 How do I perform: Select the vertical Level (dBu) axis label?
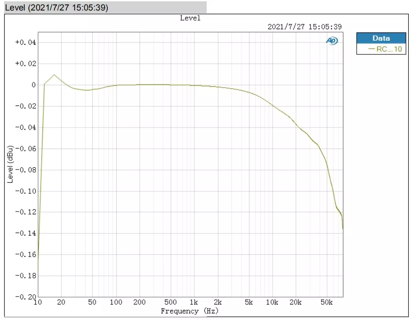(10, 164)
